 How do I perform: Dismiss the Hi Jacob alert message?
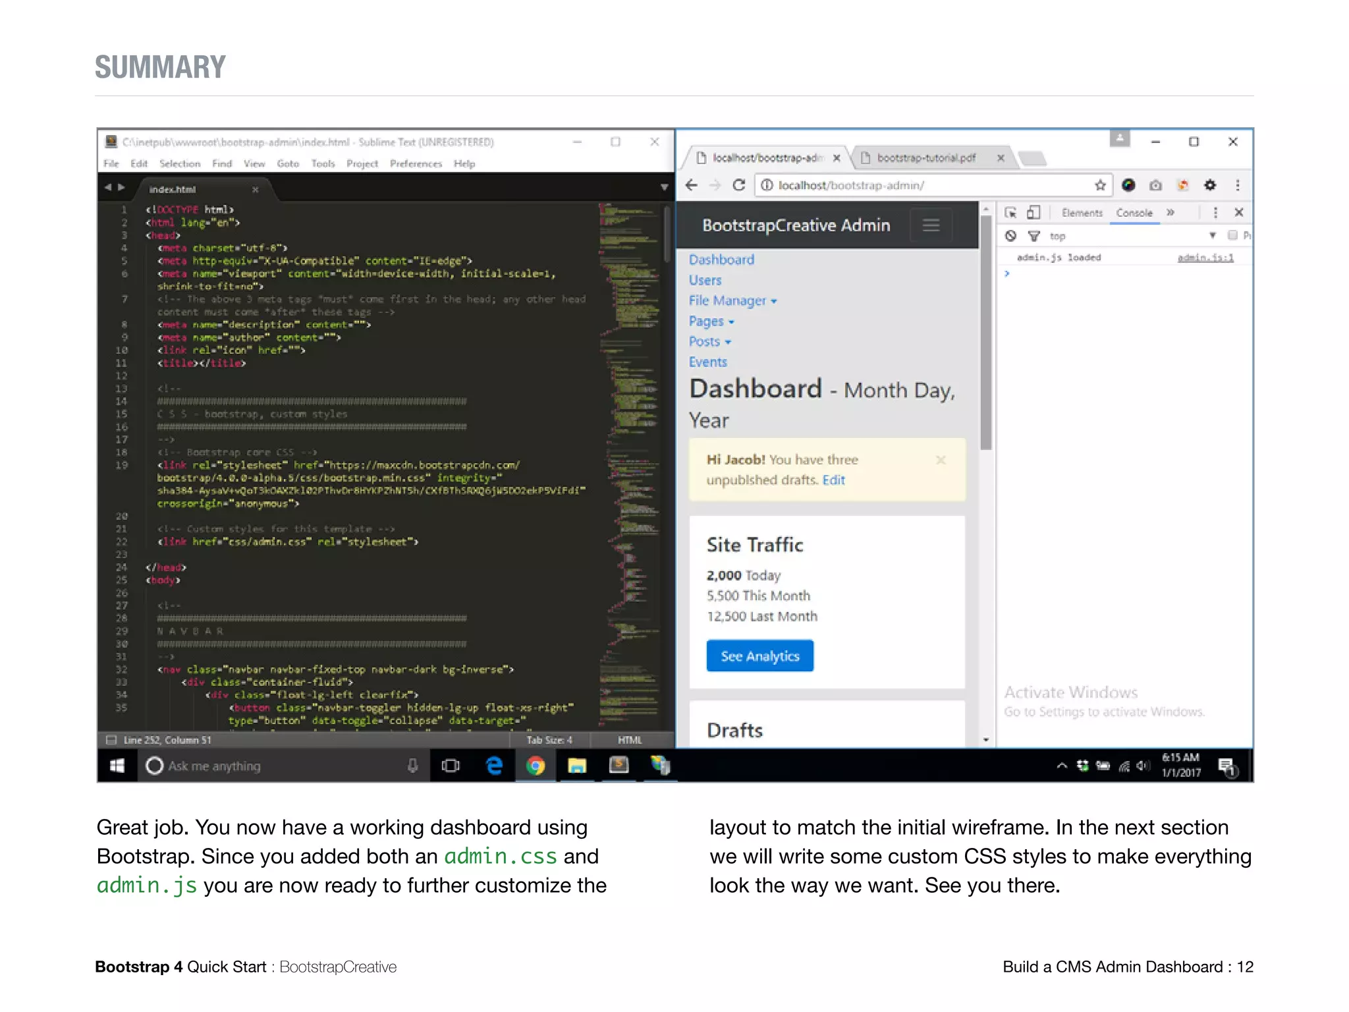tap(941, 460)
